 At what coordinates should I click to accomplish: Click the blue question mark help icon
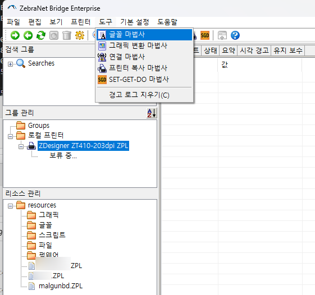[x=235, y=35]
